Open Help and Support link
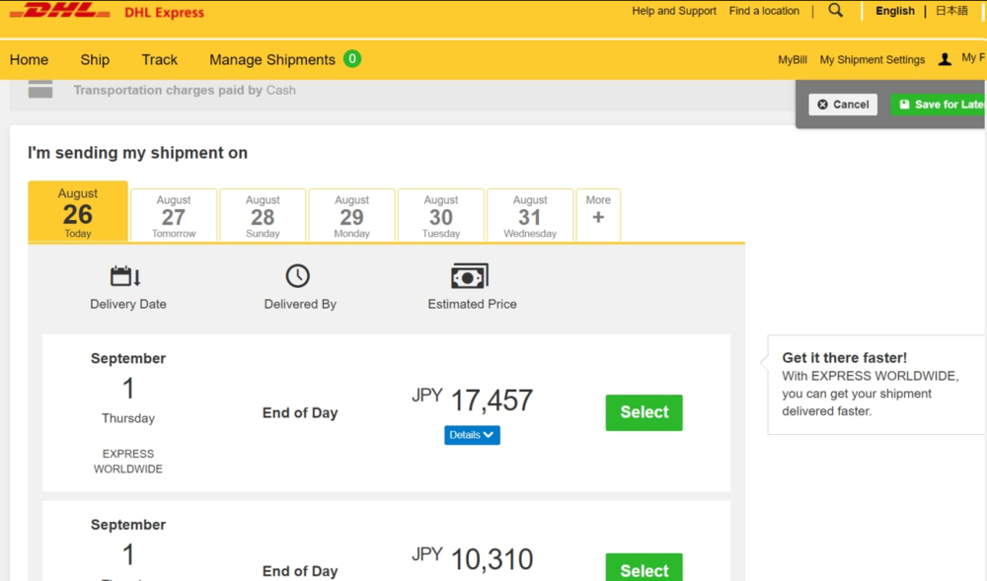Screen dimensions: 987x581 pos(674,11)
